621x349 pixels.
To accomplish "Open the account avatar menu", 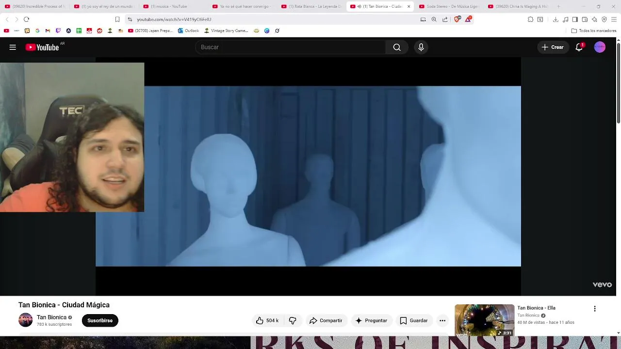I will pyautogui.click(x=600, y=47).
